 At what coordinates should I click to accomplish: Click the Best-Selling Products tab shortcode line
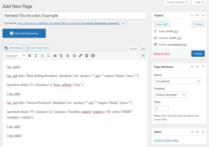[x=73, y=76]
